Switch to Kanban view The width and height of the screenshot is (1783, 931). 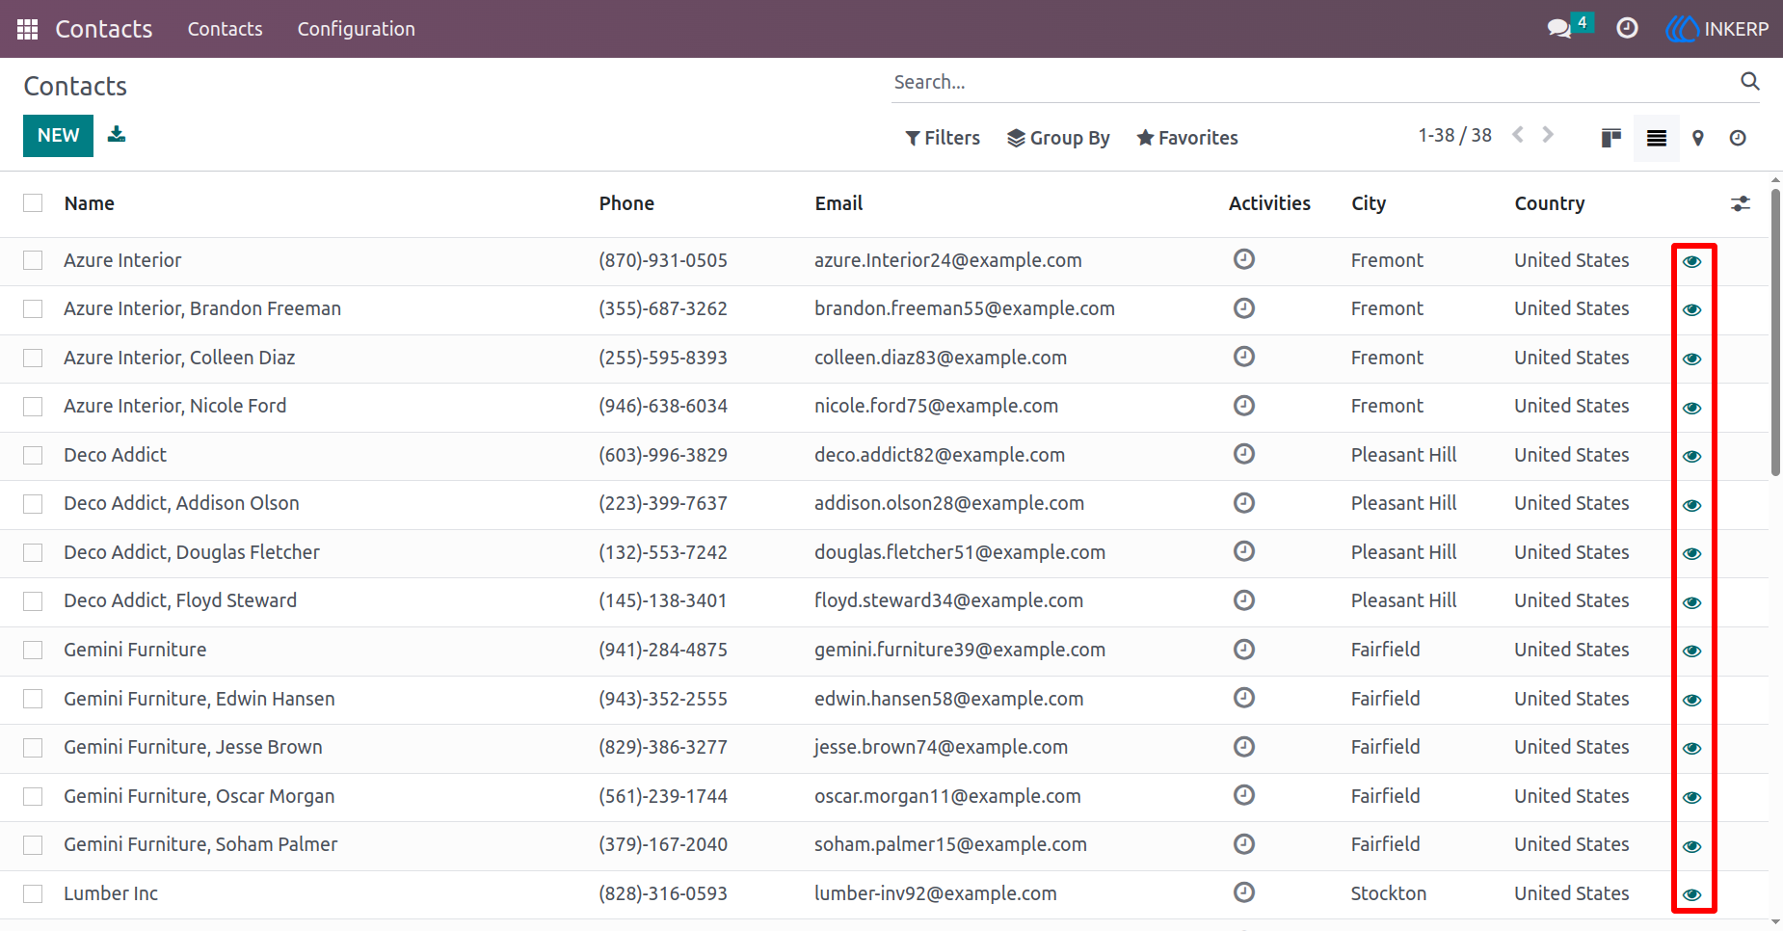(1610, 138)
